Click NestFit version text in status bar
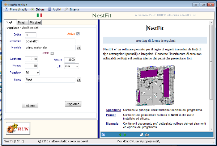 pos(14,141)
